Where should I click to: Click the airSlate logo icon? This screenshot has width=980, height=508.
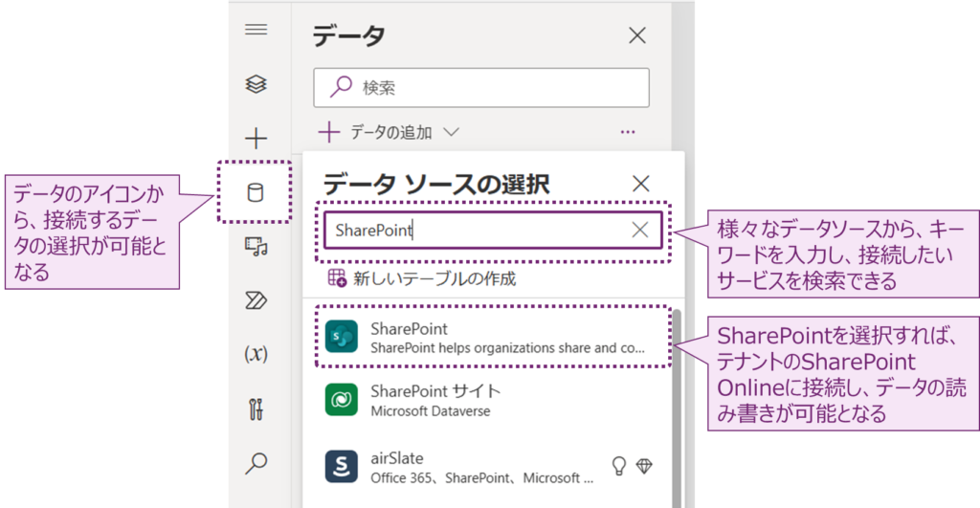click(x=342, y=467)
